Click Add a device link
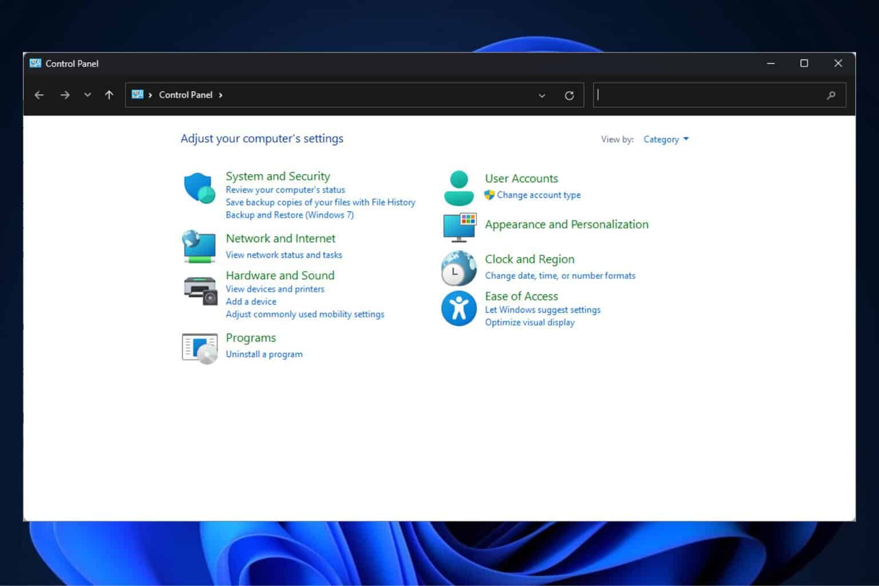This screenshot has height=586, width=879. tap(251, 302)
